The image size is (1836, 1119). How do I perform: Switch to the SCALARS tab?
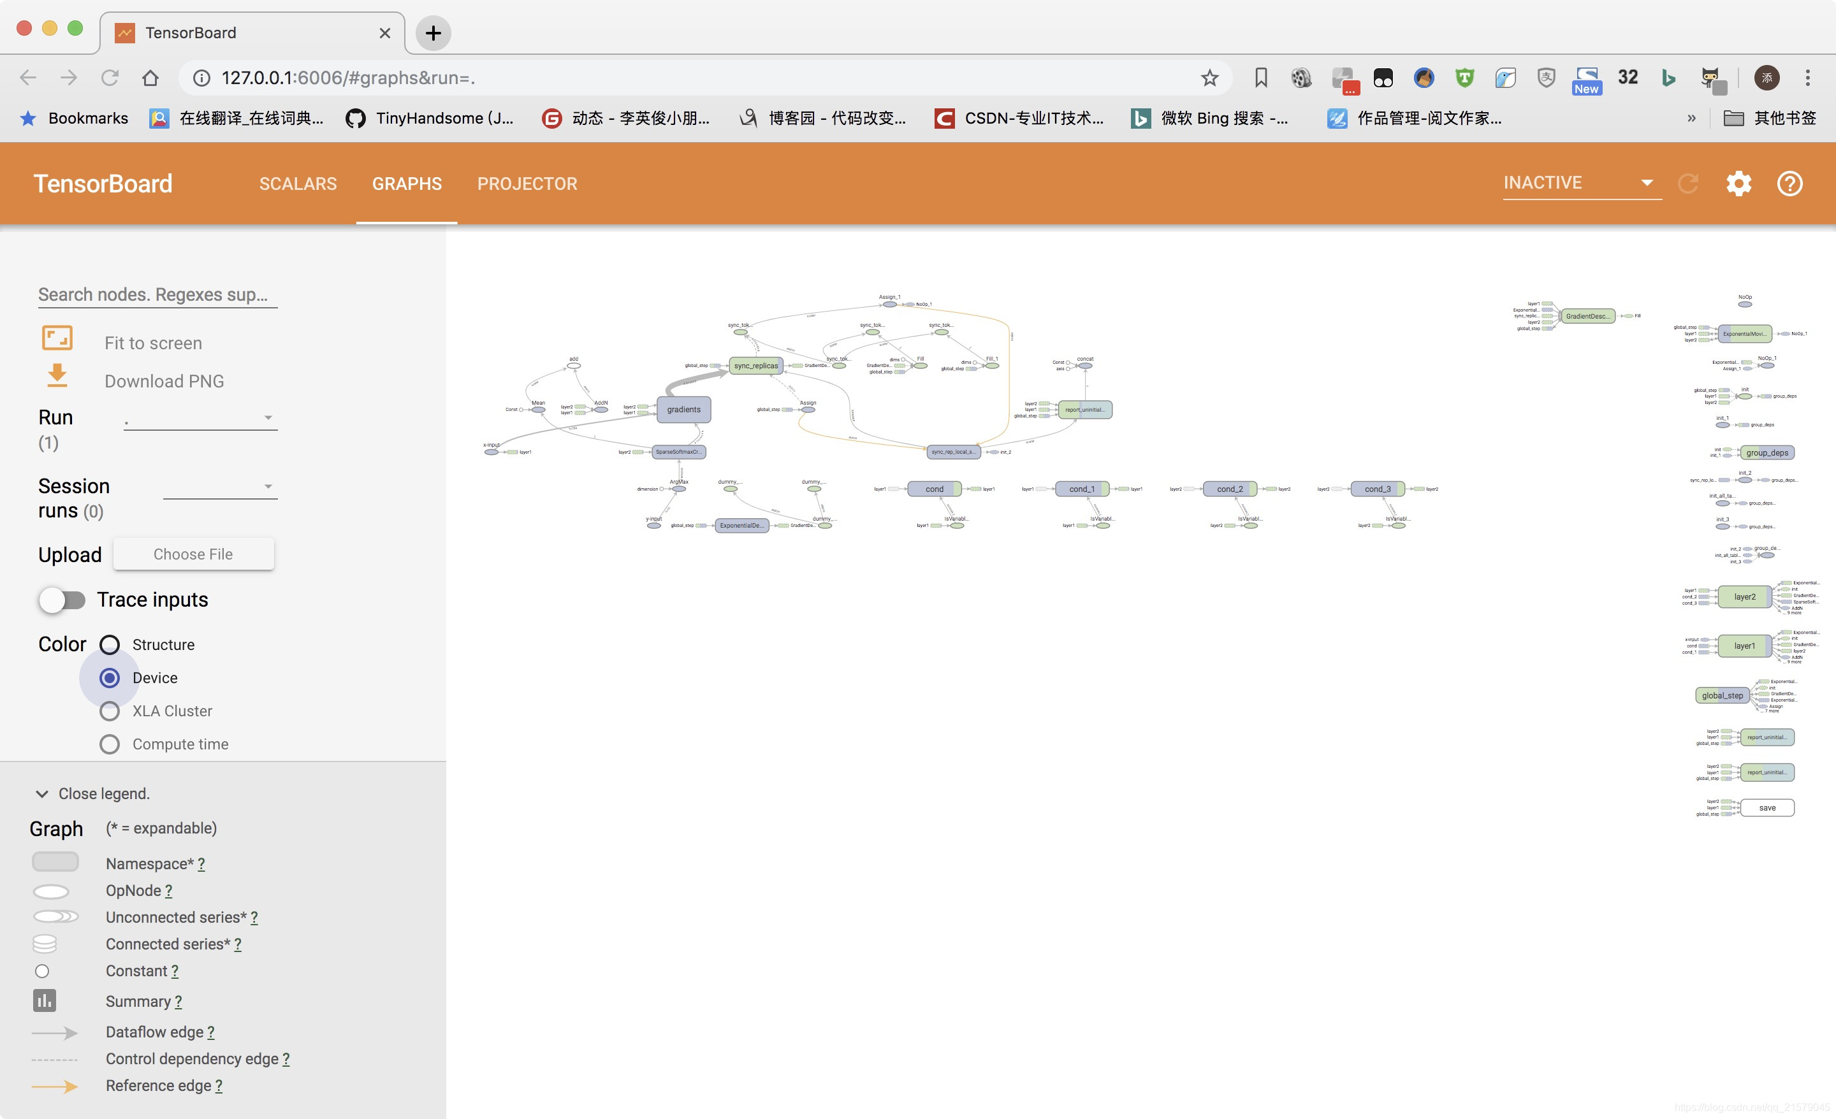[297, 184]
